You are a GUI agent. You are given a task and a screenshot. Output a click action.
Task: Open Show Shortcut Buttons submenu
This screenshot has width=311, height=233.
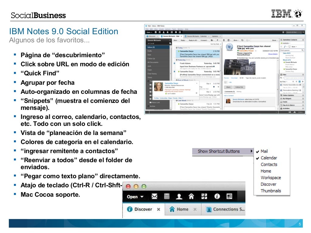coord(223,151)
